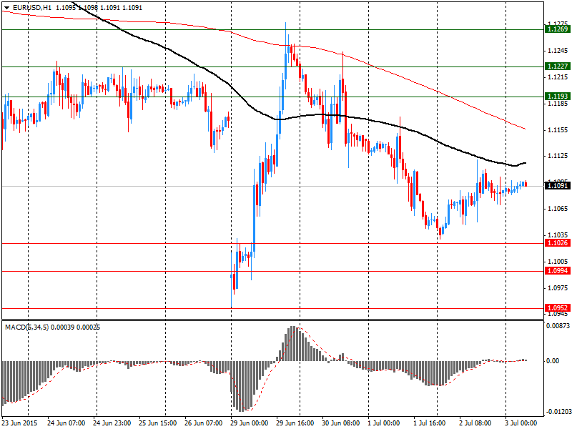Image resolution: width=572 pixels, height=429 pixels.
Task: Click the 2 Jul 08:00 time label
Action: 475,423
